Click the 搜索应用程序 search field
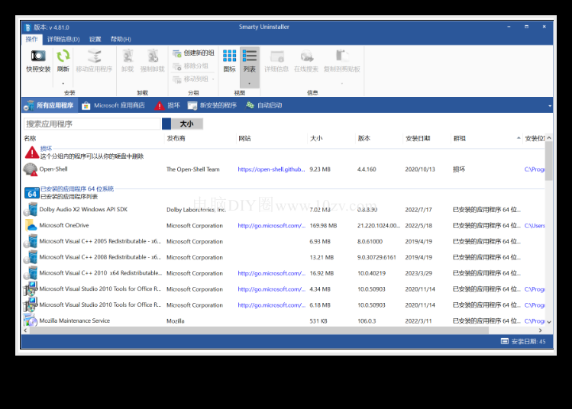 [x=92, y=124]
